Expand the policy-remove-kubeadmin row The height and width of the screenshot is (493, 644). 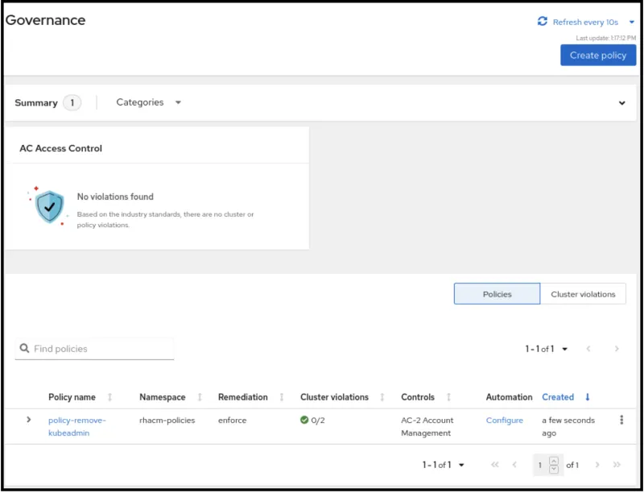29,420
